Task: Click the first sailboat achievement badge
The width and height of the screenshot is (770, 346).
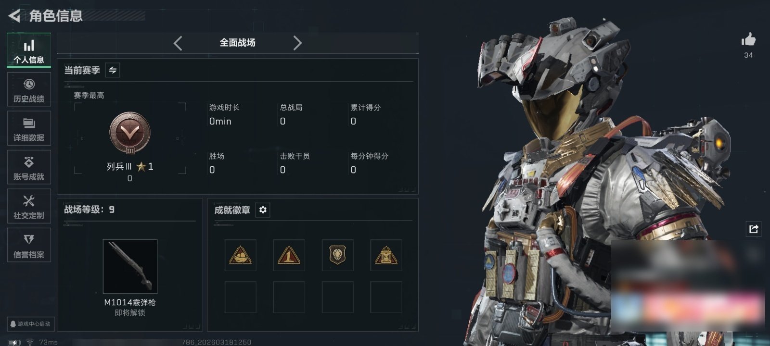Action: click(240, 255)
